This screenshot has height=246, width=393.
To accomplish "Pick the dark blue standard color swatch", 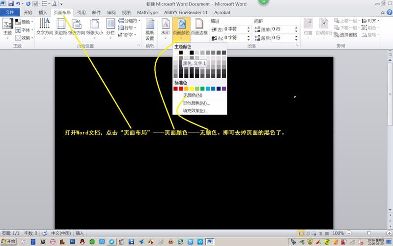I will coord(219,89).
